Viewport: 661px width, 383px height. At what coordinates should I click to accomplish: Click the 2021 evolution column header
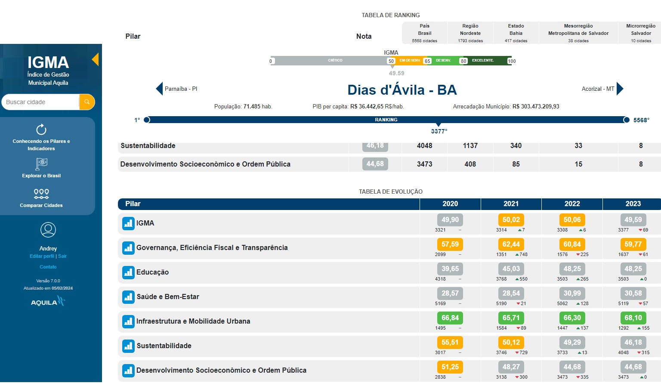pos(511,204)
